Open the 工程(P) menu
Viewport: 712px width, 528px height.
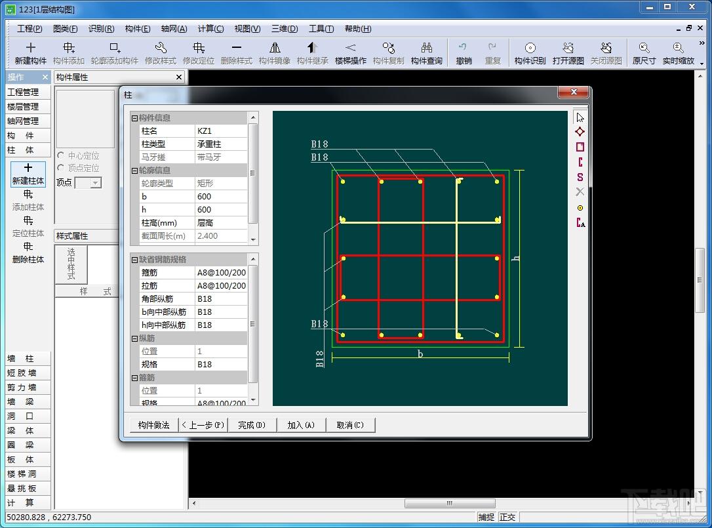pos(30,29)
